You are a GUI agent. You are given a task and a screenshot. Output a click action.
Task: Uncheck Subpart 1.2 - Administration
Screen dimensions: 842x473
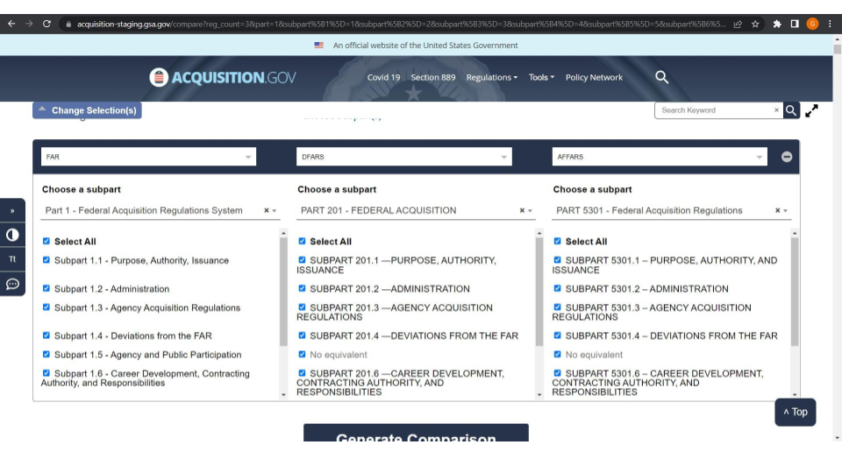coord(46,288)
